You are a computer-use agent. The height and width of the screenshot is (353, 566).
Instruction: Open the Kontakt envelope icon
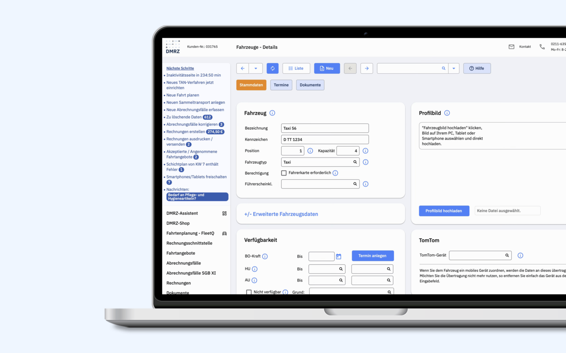click(x=511, y=47)
